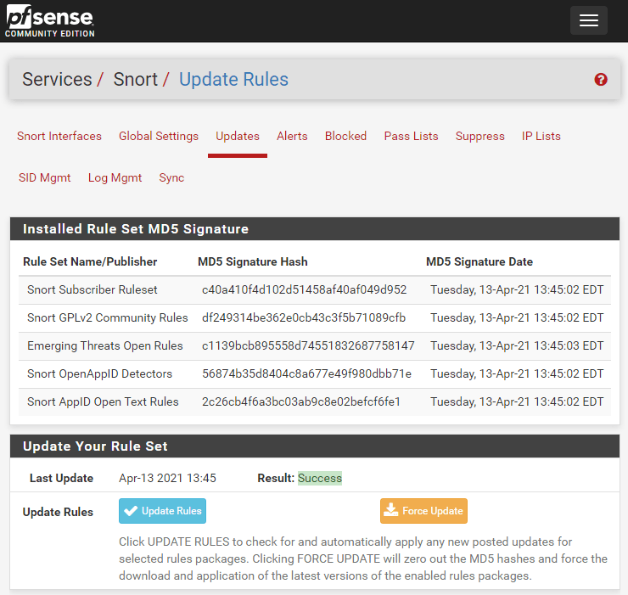Navigate to the SID Mgmt tab
The width and height of the screenshot is (628, 595).
pyautogui.click(x=45, y=177)
